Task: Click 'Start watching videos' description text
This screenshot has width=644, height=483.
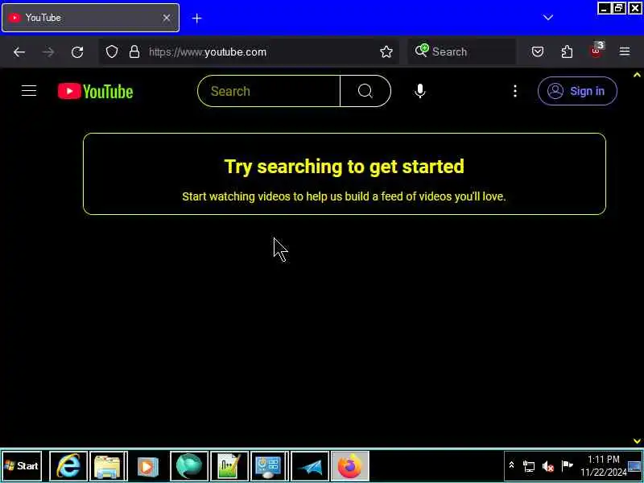Action: pos(344,196)
